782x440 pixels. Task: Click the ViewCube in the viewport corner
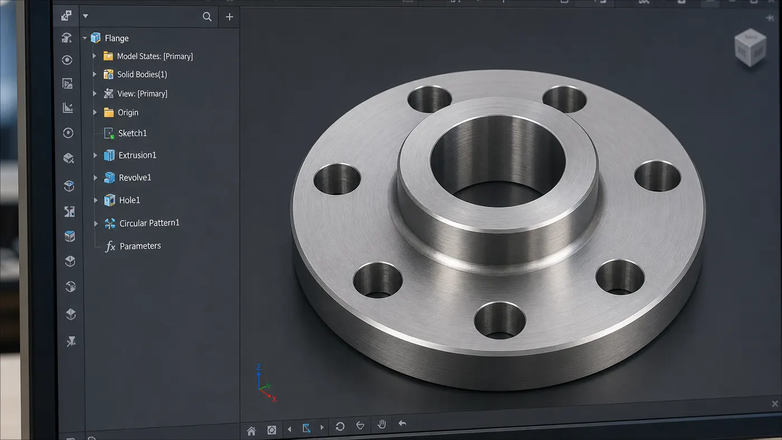[x=750, y=48]
